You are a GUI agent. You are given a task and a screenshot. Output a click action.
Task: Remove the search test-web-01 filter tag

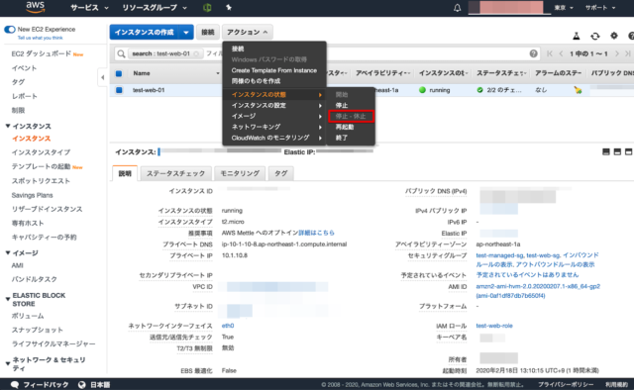click(x=196, y=53)
